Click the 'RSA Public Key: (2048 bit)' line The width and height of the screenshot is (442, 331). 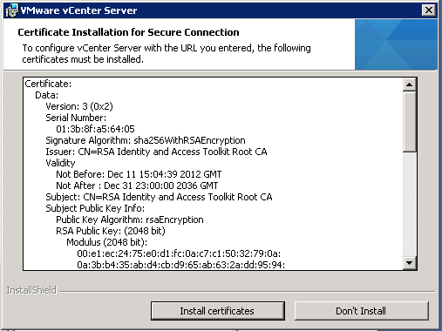111,231
